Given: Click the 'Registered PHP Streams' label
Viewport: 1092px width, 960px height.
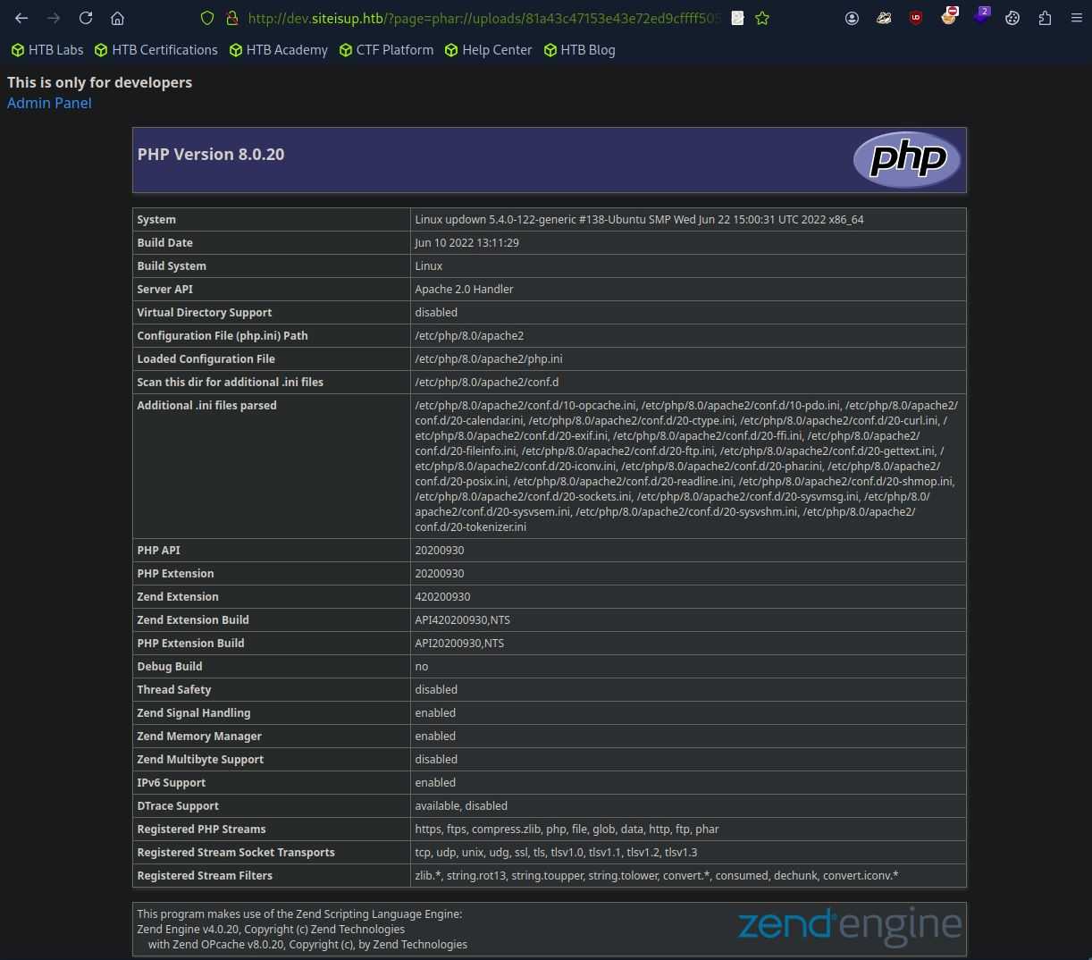Looking at the screenshot, I should (201, 829).
